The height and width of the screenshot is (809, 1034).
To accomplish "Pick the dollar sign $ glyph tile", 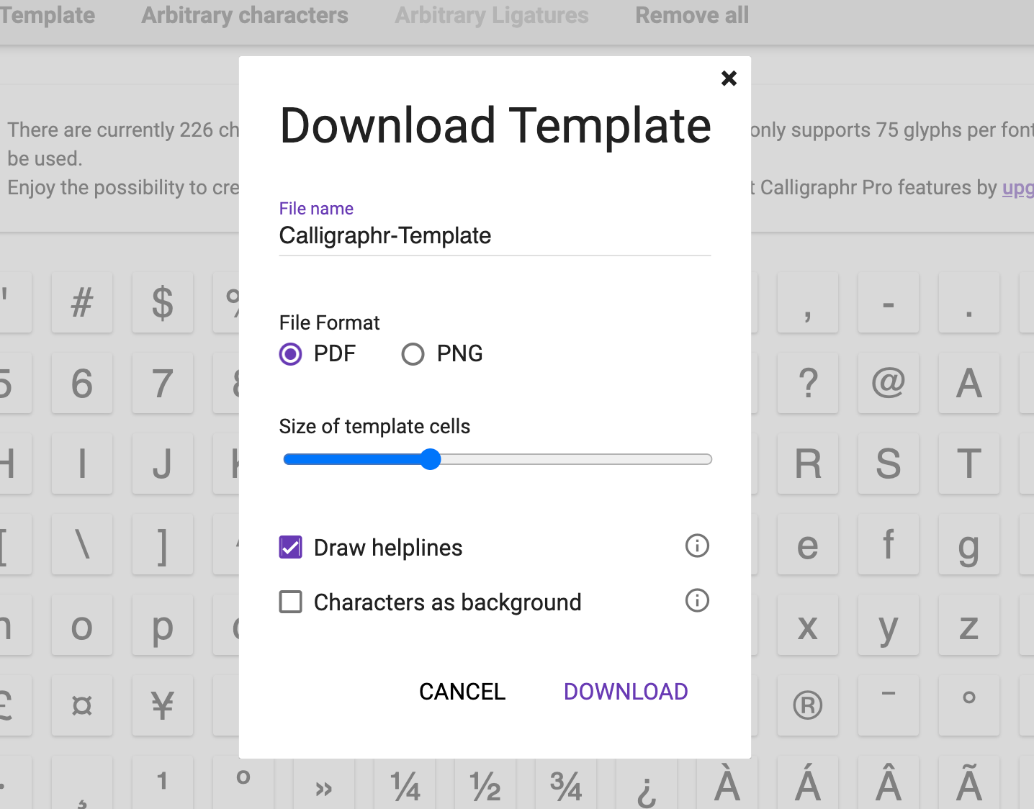I will coord(163,302).
